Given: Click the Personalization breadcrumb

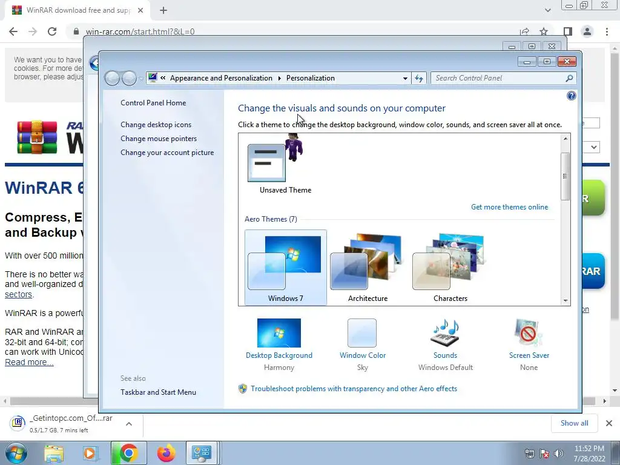Looking at the screenshot, I should 311,78.
